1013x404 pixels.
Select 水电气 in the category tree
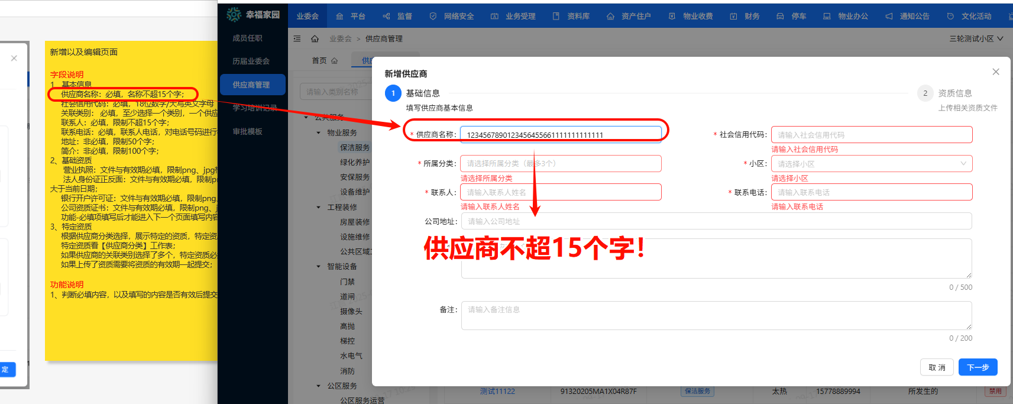pyautogui.click(x=351, y=355)
